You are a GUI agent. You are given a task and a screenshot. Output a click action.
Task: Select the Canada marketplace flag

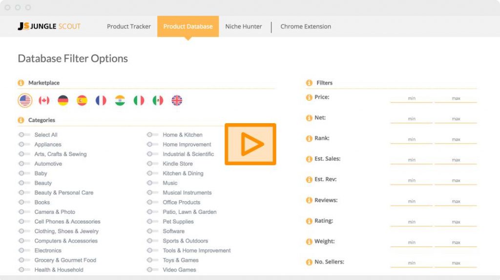tap(44, 100)
